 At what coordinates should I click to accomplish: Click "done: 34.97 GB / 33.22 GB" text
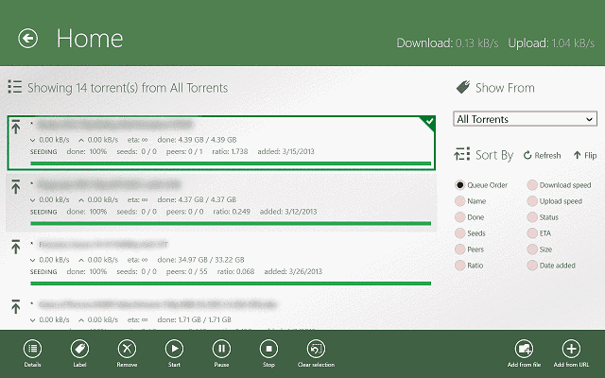[x=200, y=260]
